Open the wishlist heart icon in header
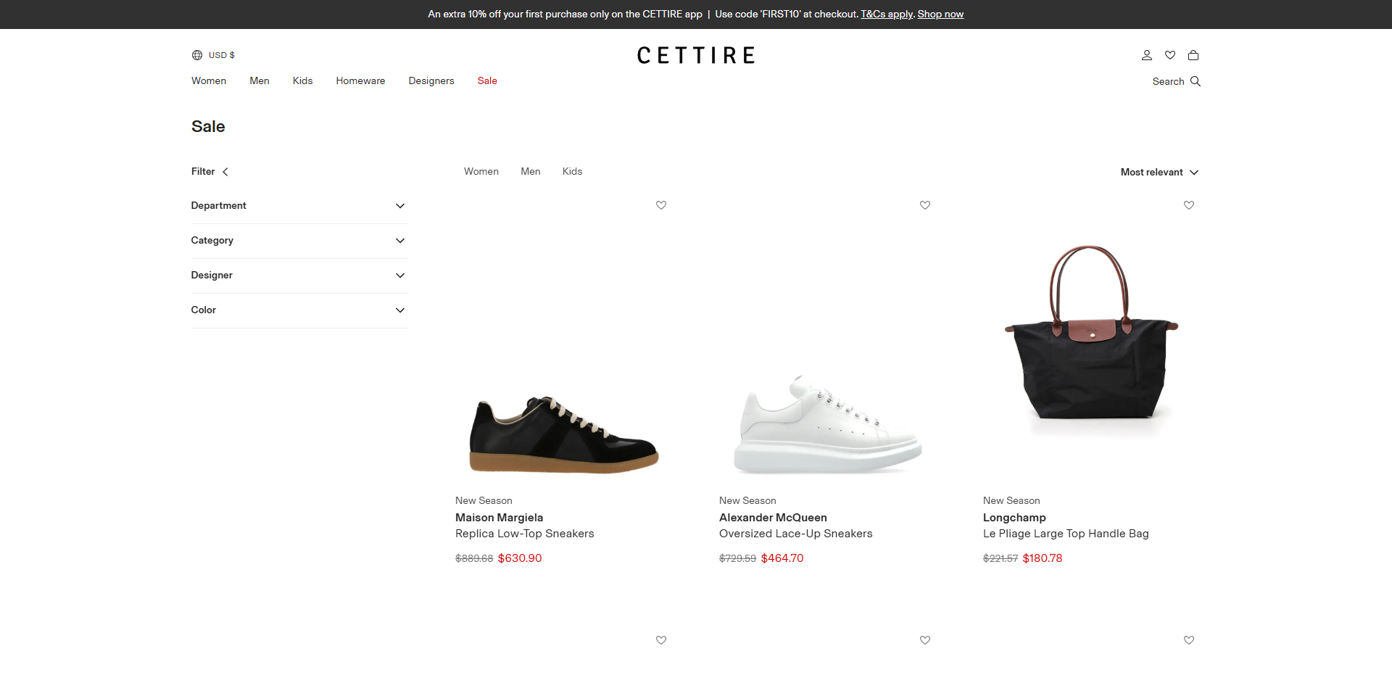 point(1170,55)
